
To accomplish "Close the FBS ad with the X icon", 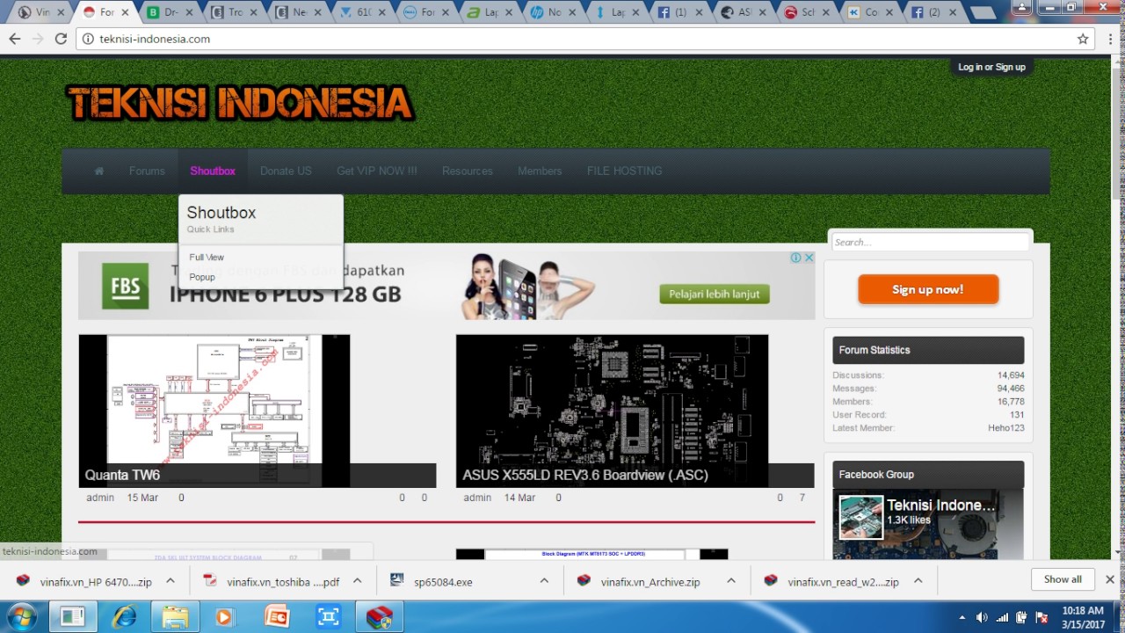I will coord(809,258).
